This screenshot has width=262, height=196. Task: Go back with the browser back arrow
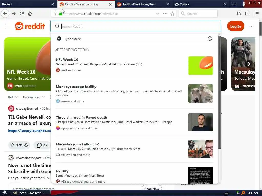pos(5,14)
